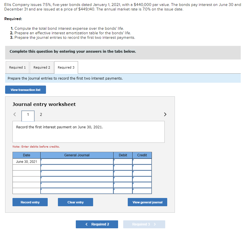Viewport: 245px width, 230px height.
Task: Click the Journal entry worksheet heading
Action: coord(44,104)
